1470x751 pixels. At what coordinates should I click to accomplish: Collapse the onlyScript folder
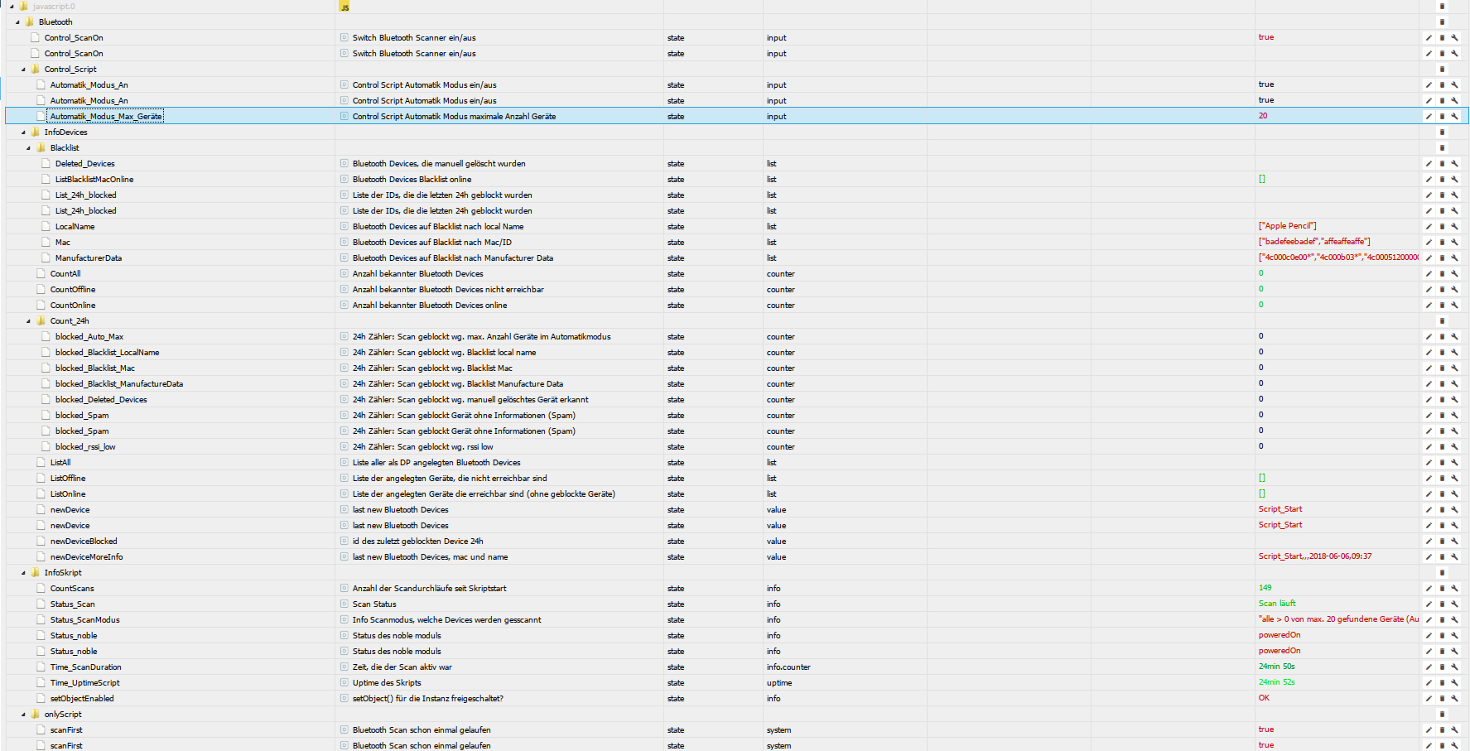[23, 715]
